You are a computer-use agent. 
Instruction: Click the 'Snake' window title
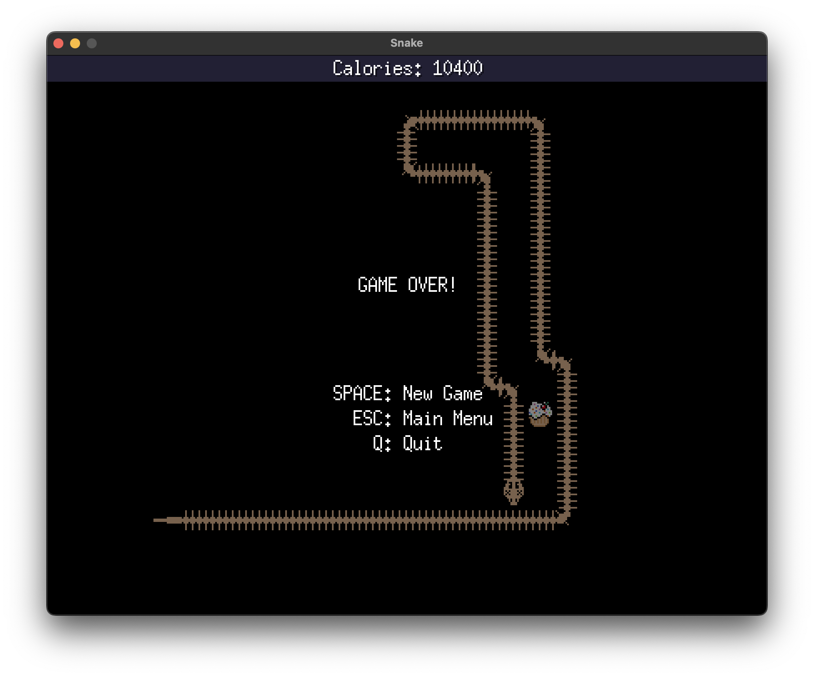tap(406, 43)
